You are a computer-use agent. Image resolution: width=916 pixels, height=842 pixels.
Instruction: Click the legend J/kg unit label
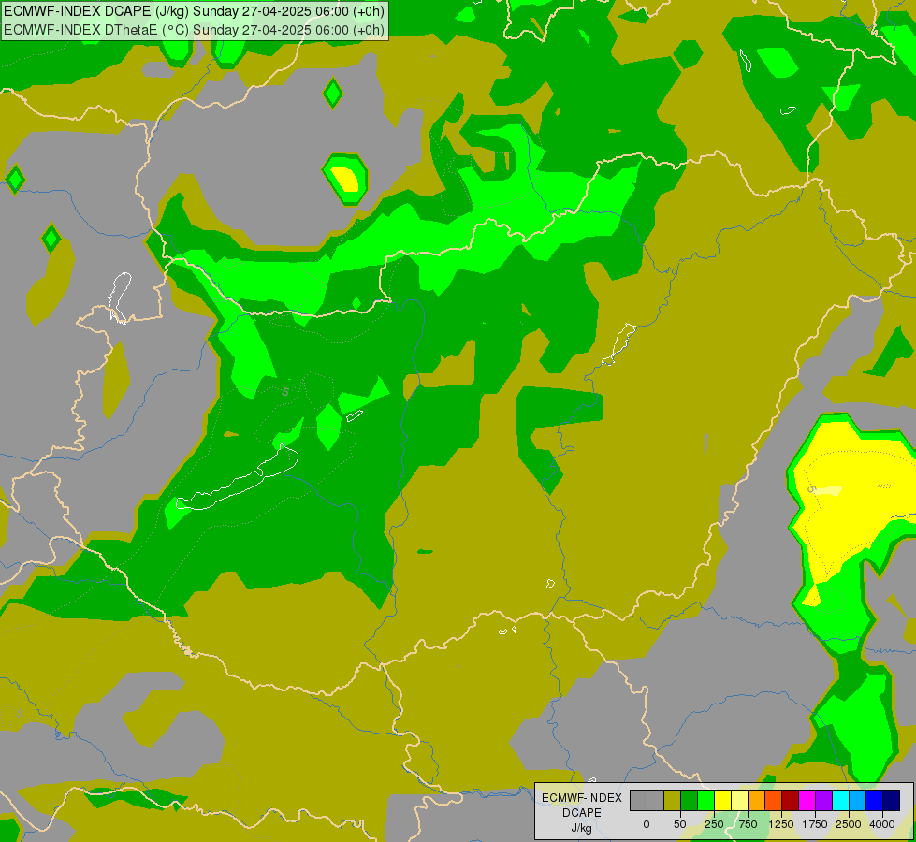(582, 828)
